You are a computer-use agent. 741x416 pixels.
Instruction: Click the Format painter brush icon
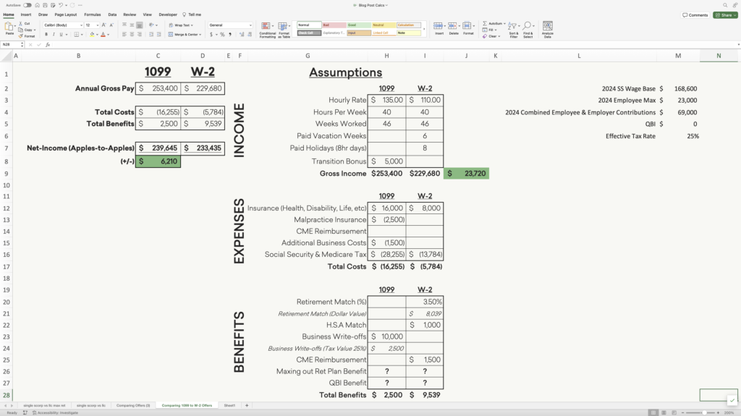tap(20, 36)
